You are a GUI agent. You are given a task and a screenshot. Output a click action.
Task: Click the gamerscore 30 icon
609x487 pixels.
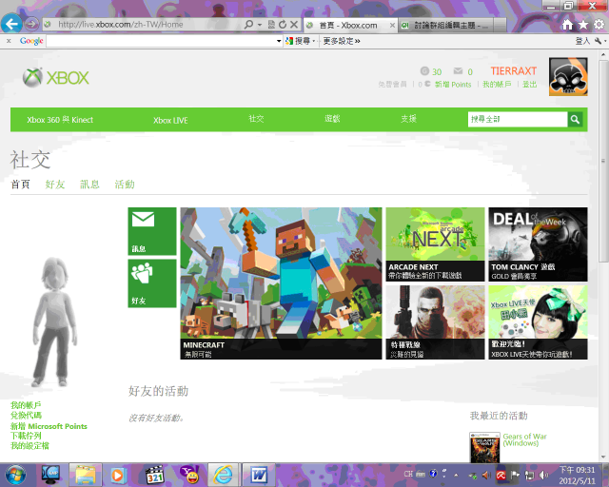(424, 71)
